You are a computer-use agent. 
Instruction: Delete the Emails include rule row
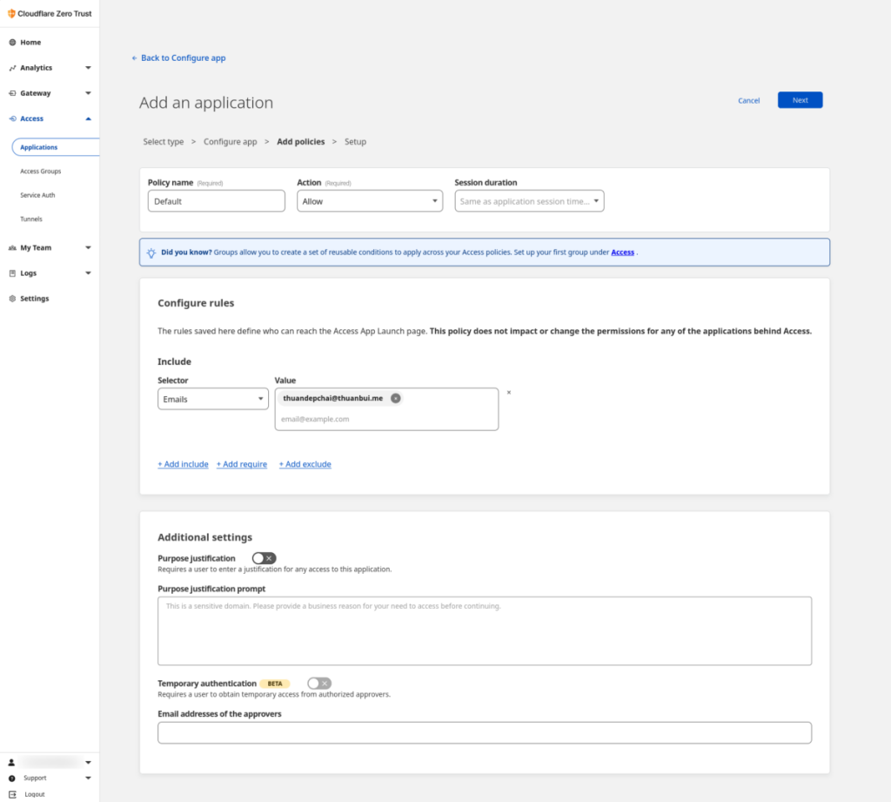coord(508,393)
